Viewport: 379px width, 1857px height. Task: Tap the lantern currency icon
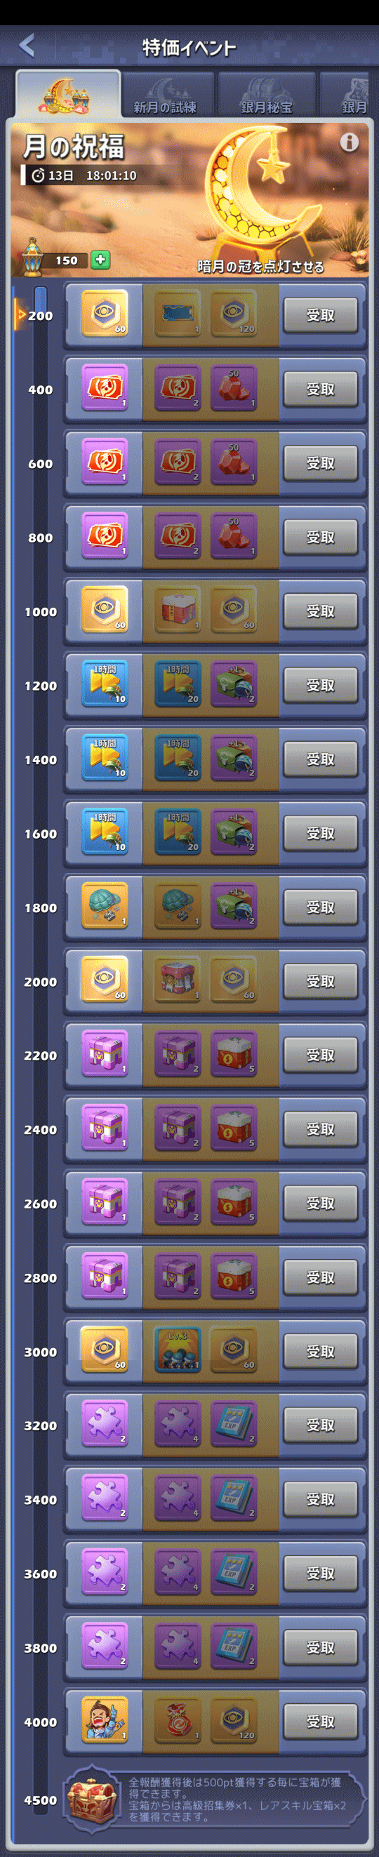click(32, 258)
